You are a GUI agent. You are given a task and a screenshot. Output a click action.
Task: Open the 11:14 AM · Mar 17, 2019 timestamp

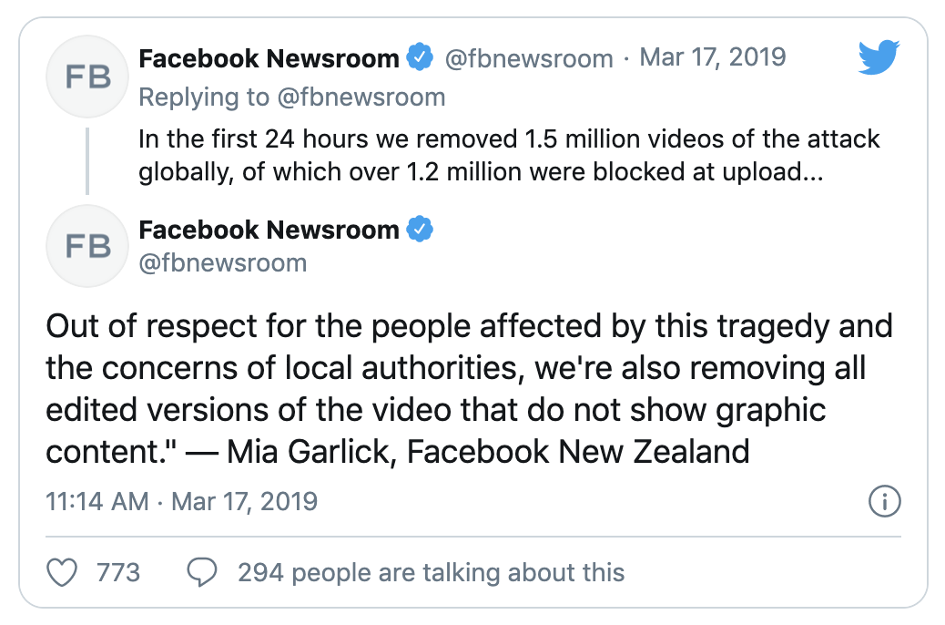tap(181, 501)
